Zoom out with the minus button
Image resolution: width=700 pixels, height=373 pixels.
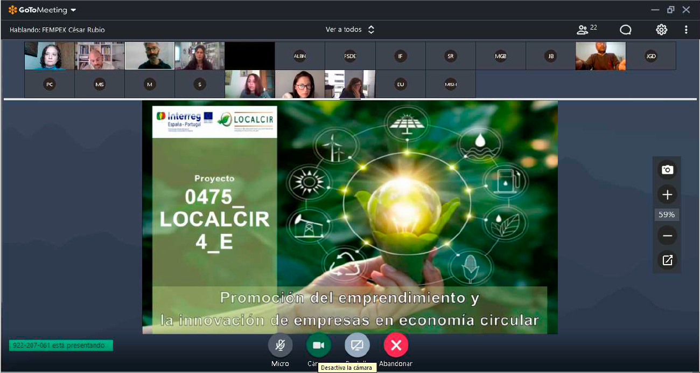click(x=667, y=236)
